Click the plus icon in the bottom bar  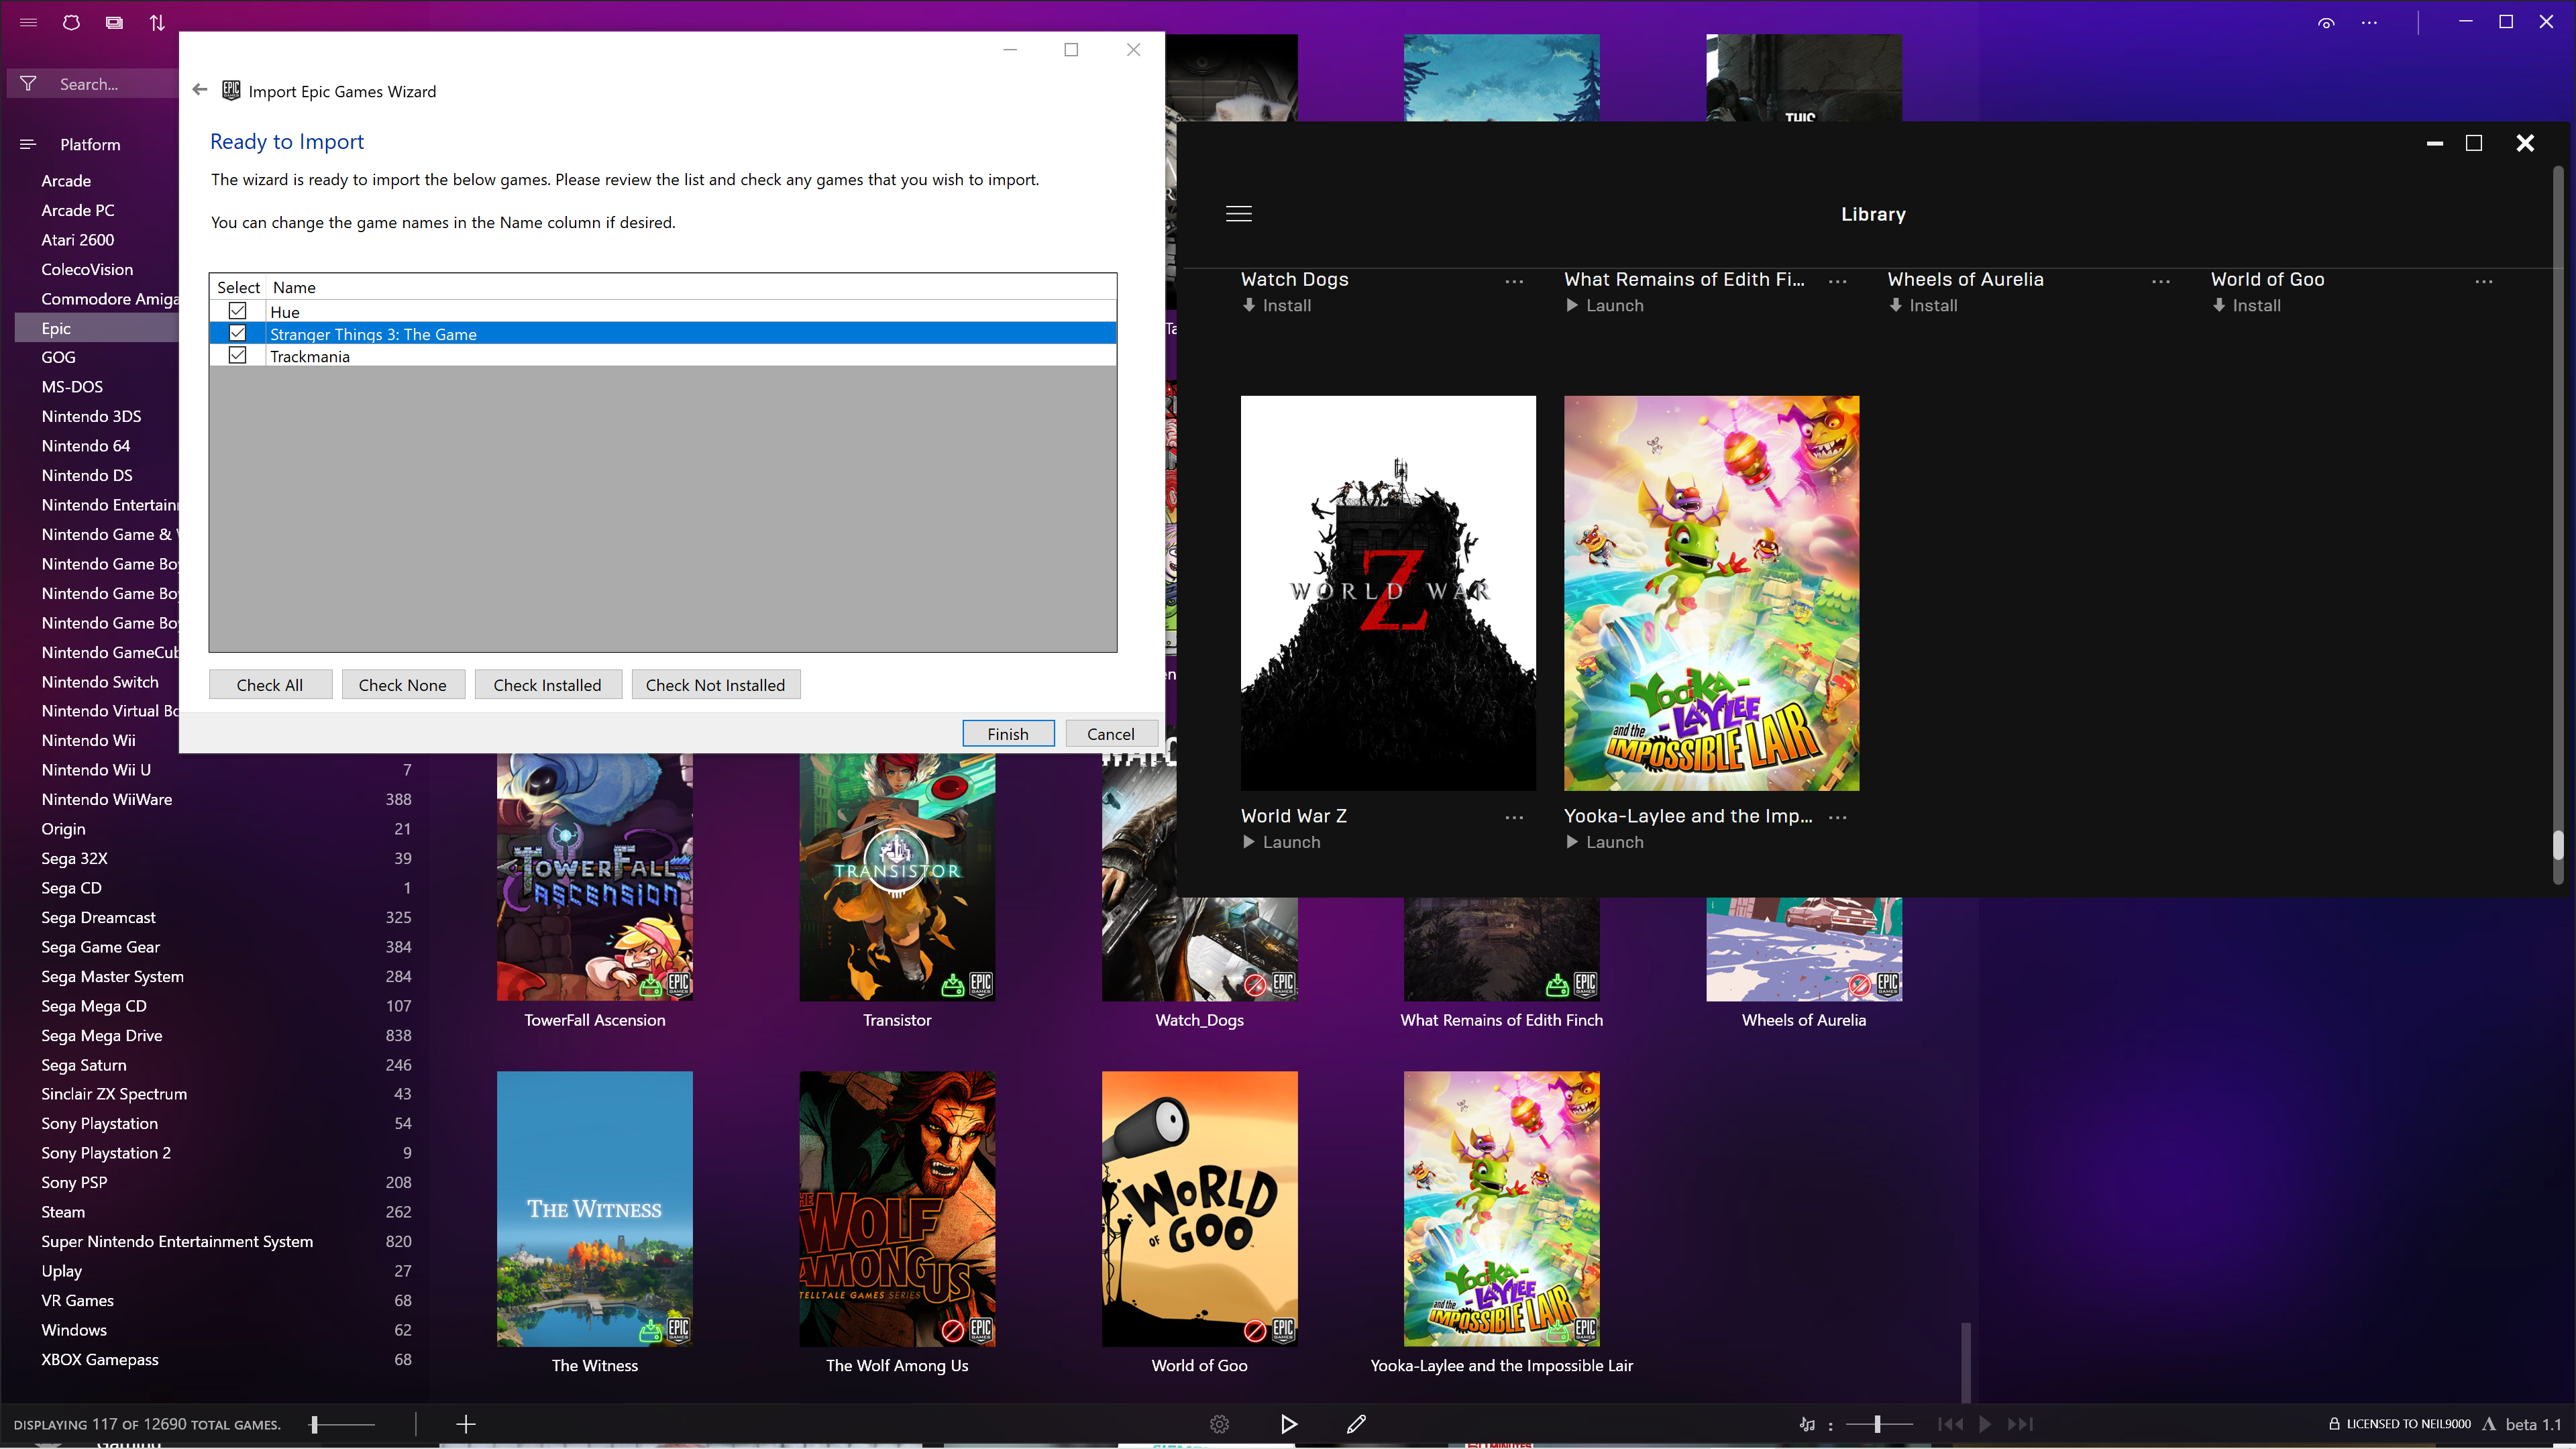tap(466, 1424)
